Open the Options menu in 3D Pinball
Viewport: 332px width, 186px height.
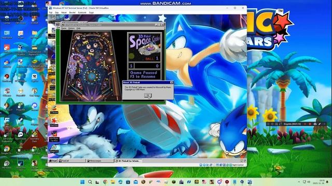72,28
